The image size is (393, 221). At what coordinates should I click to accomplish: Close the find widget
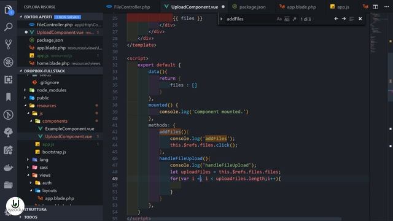[x=360, y=19]
